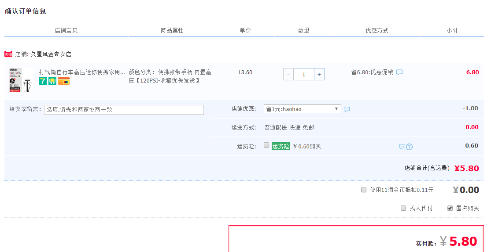Click the ¥0.60购买 insurance price text

click(307, 147)
